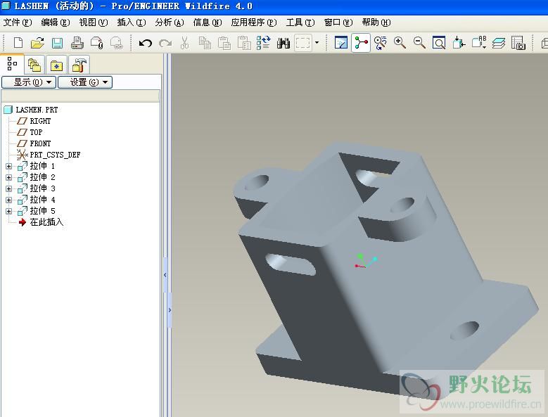Viewport: 548px width, 417px height.
Task: Expand the 拉伸 4 feature node
Action: pos(8,200)
